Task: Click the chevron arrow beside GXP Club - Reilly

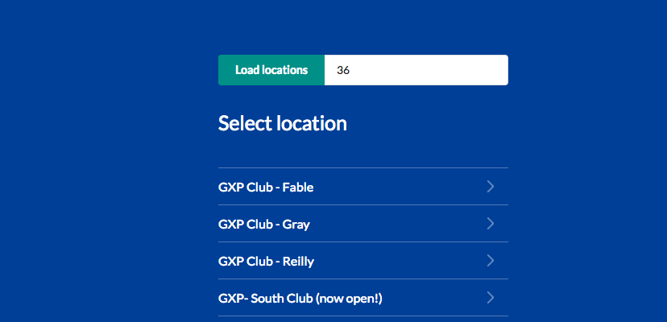Action: (x=491, y=260)
